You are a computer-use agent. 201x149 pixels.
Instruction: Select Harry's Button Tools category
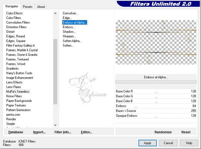pyautogui.click(x=19, y=73)
